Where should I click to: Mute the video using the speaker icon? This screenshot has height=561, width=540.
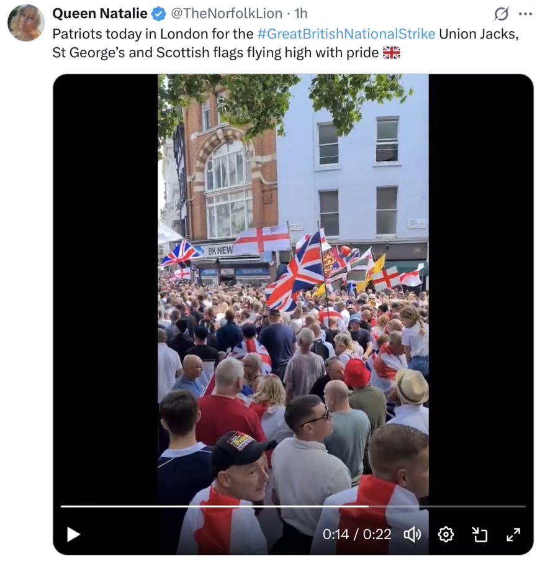point(412,534)
